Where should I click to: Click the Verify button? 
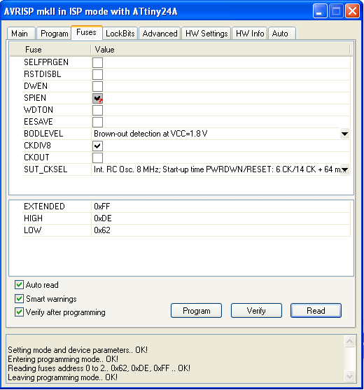click(x=256, y=311)
